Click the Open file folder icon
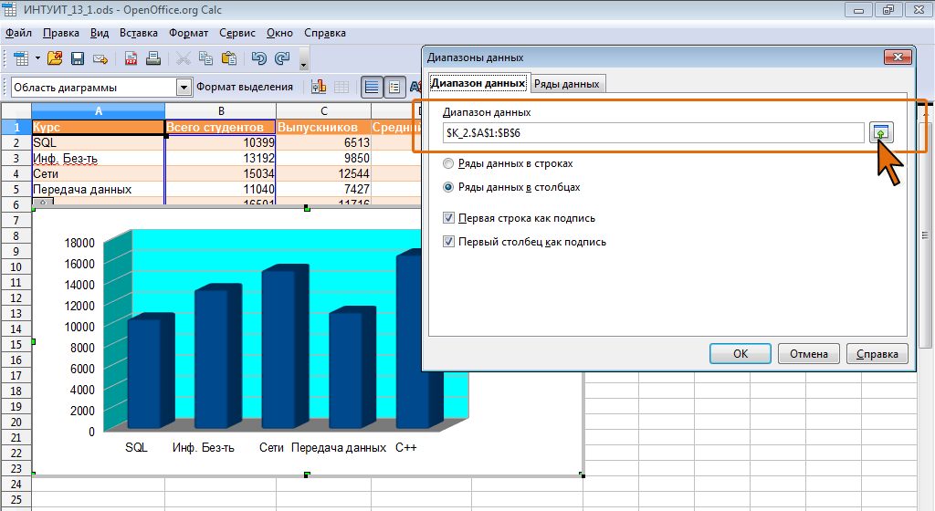Image resolution: width=935 pixels, height=511 pixels. pos(55,58)
